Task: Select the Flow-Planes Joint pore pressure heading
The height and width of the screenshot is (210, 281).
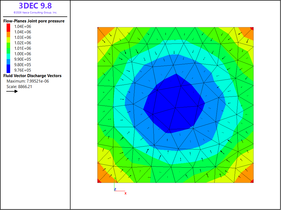Action: tap(34, 21)
